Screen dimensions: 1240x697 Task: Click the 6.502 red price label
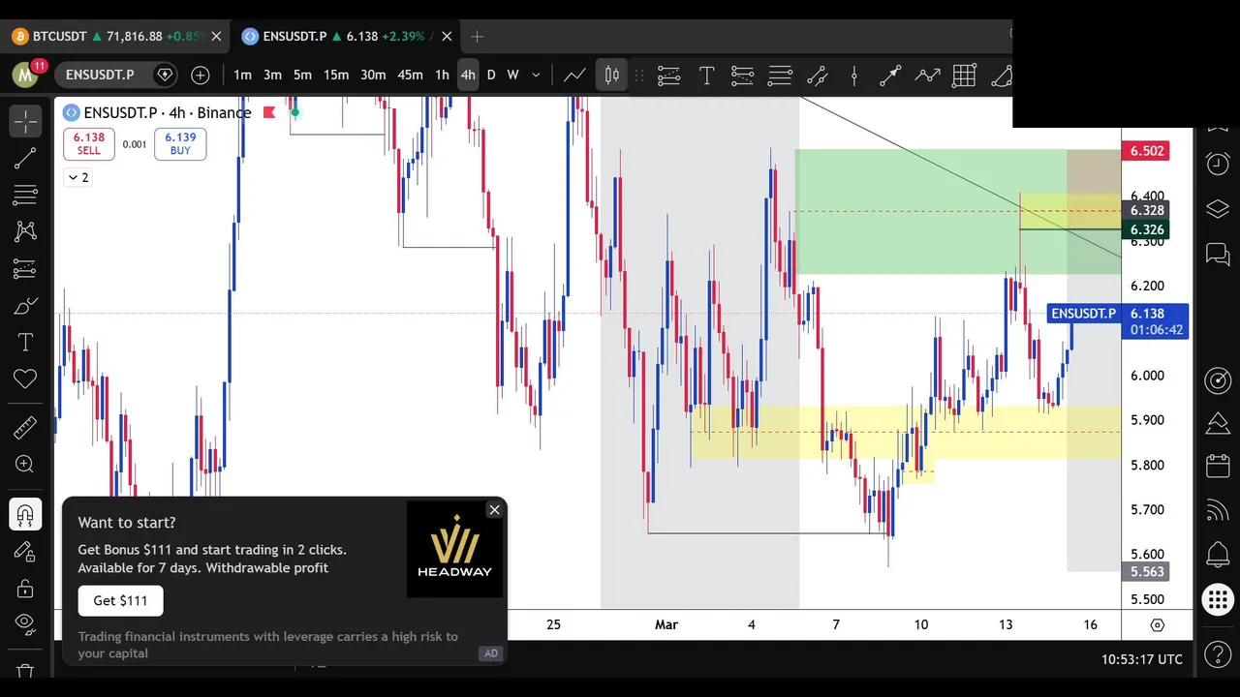[1147, 150]
